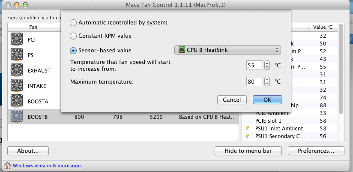The height and width of the screenshot is (172, 353).
Task: Click the Macs Fan Control window title
Action: (175, 5)
